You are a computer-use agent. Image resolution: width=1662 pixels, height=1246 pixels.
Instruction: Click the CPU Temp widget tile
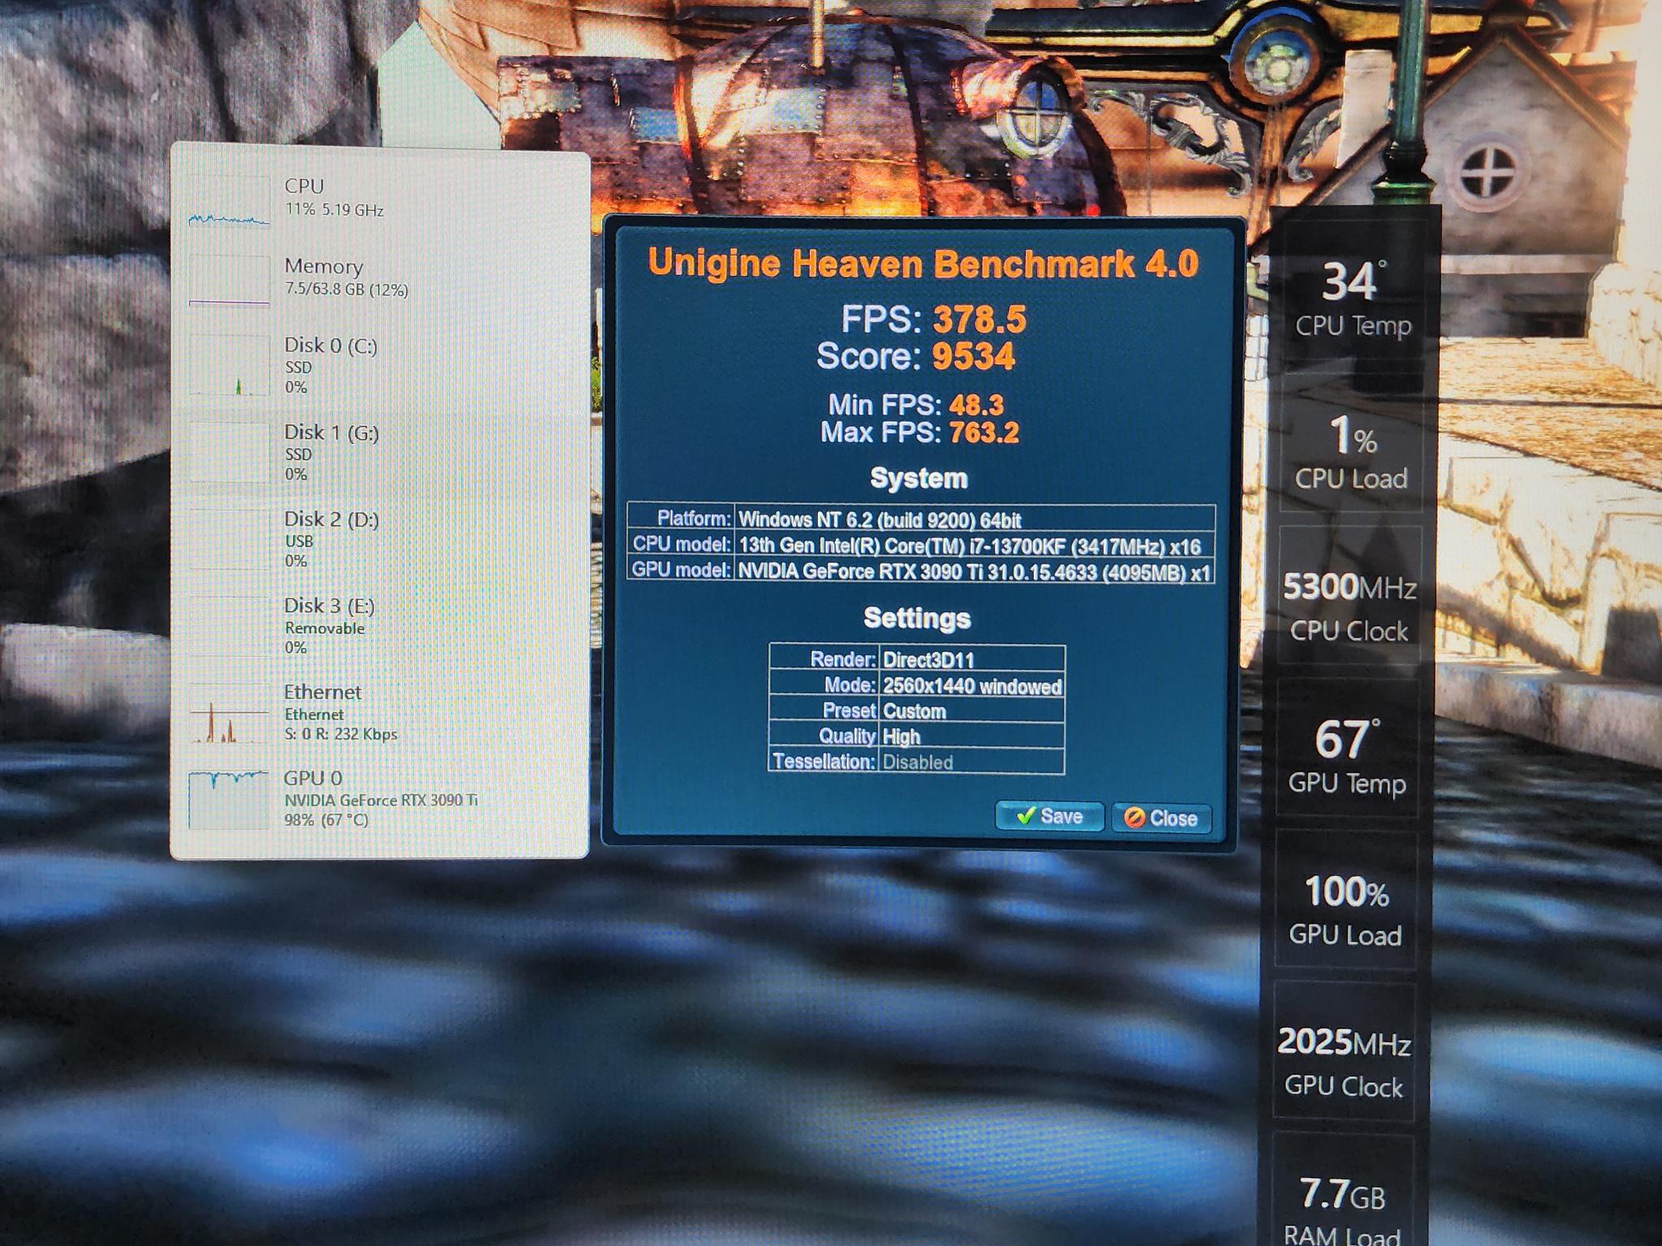point(1352,299)
